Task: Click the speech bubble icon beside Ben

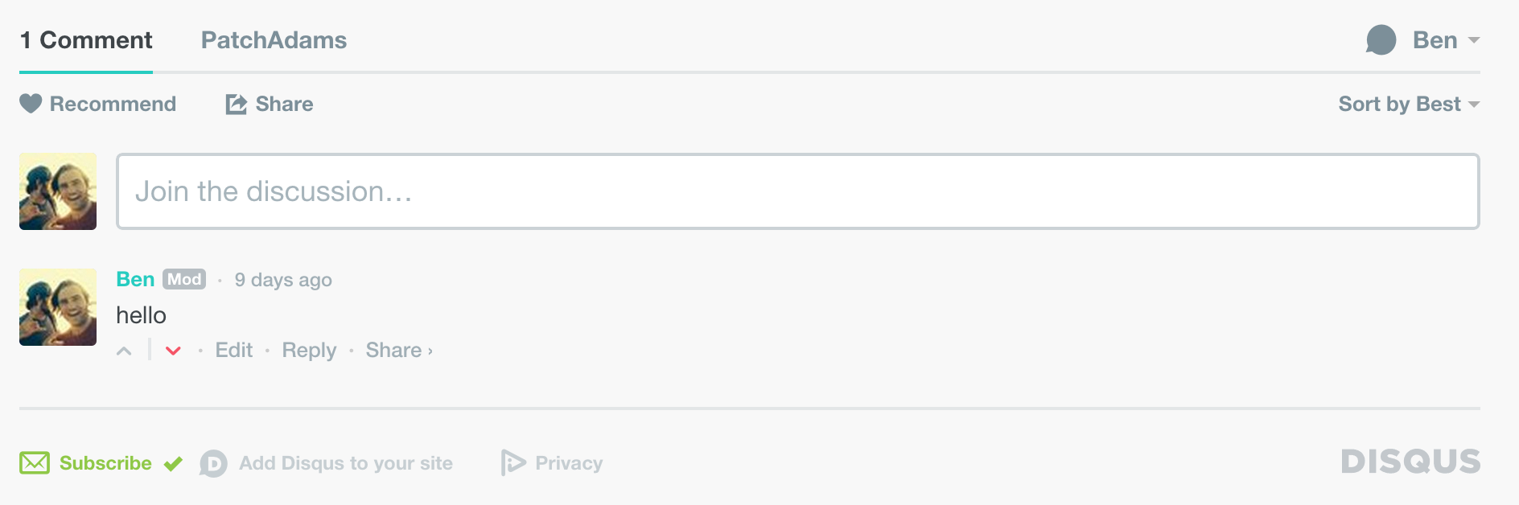Action: (1381, 40)
